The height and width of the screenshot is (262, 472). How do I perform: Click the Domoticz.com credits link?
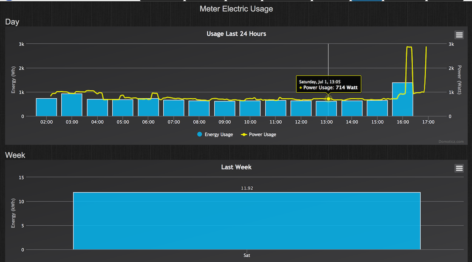coord(451,141)
